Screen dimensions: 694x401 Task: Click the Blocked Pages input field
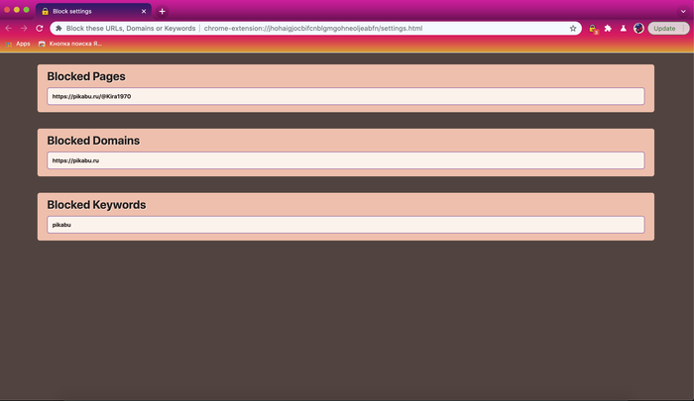point(346,96)
